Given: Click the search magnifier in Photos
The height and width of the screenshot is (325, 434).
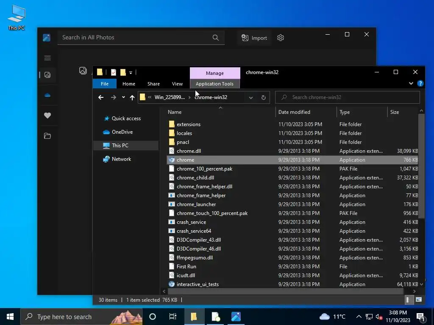Looking at the screenshot, I should [215, 38].
